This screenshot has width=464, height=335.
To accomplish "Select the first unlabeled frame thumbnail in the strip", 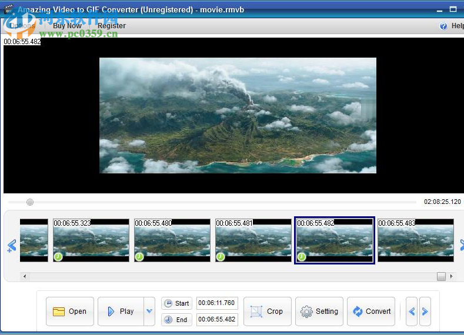I will pos(34,240).
